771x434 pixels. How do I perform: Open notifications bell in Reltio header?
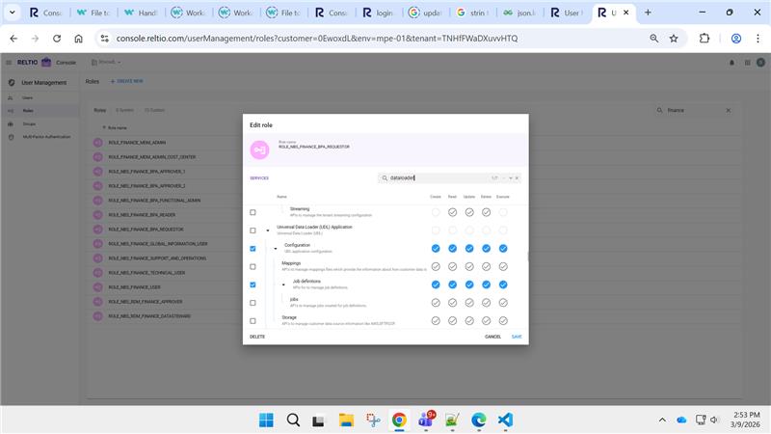coord(731,63)
